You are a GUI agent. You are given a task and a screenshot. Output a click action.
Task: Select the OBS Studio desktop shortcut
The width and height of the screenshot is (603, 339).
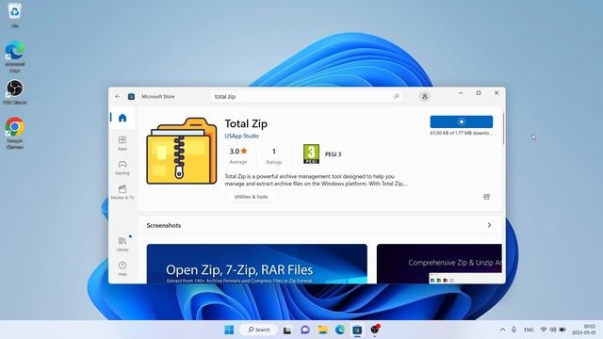15,92
